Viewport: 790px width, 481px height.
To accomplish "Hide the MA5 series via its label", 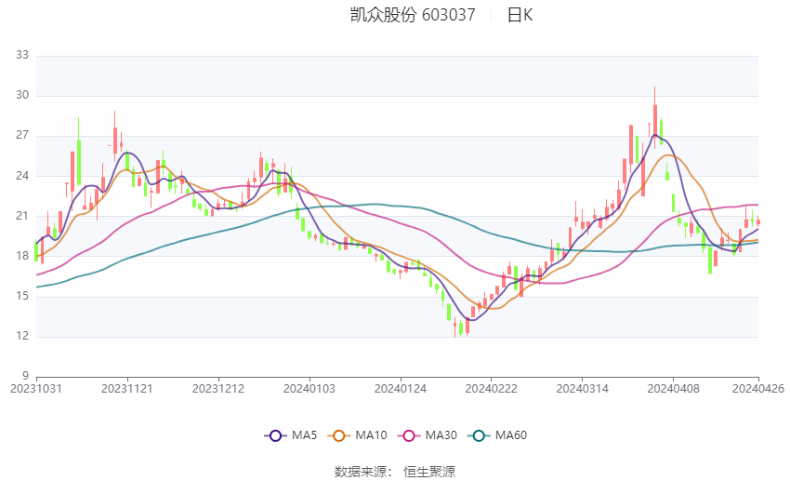I will click(304, 435).
